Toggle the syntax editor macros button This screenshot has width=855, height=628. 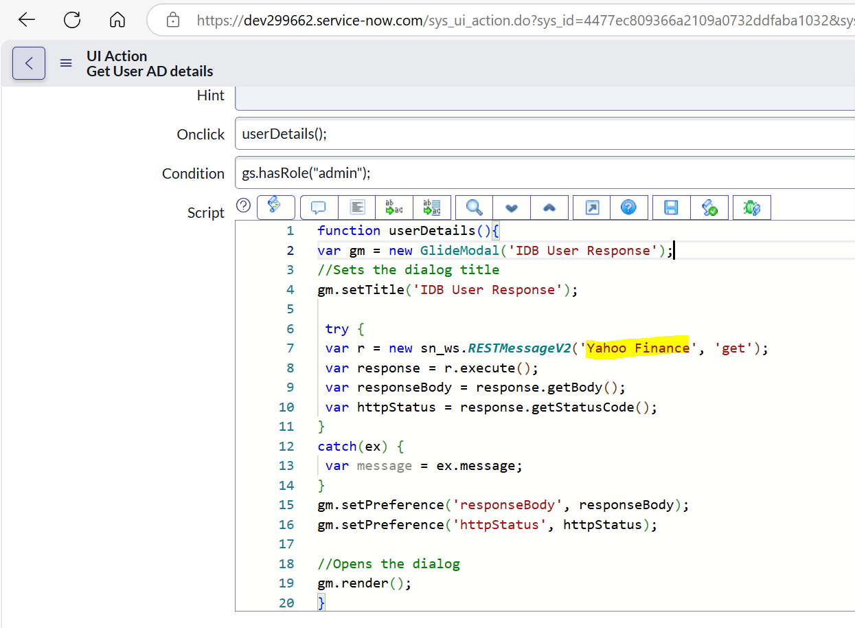[x=276, y=207]
